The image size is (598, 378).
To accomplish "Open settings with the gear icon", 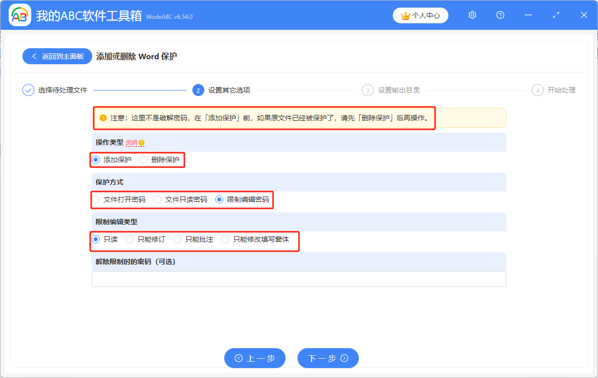I will click(472, 15).
